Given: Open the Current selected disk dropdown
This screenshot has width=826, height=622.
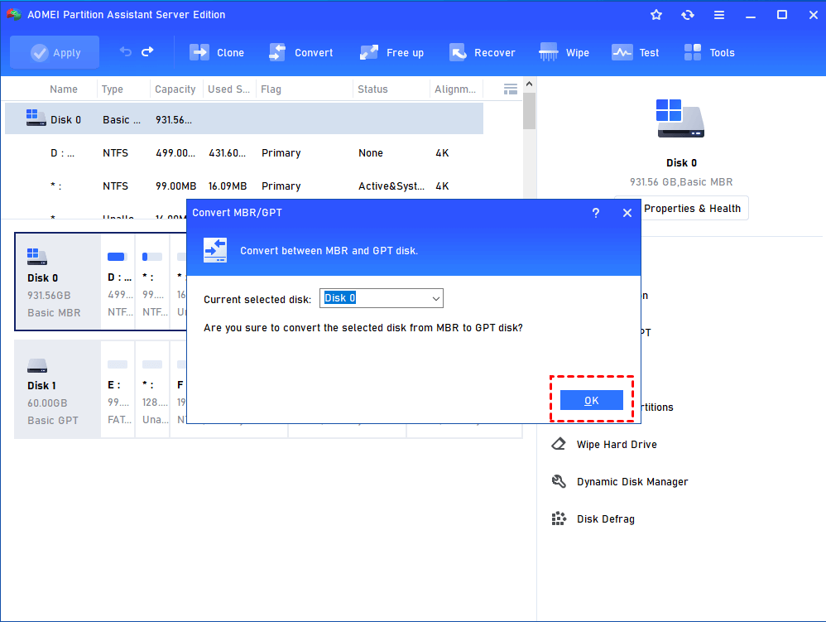Looking at the screenshot, I should [x=382, y=298].
